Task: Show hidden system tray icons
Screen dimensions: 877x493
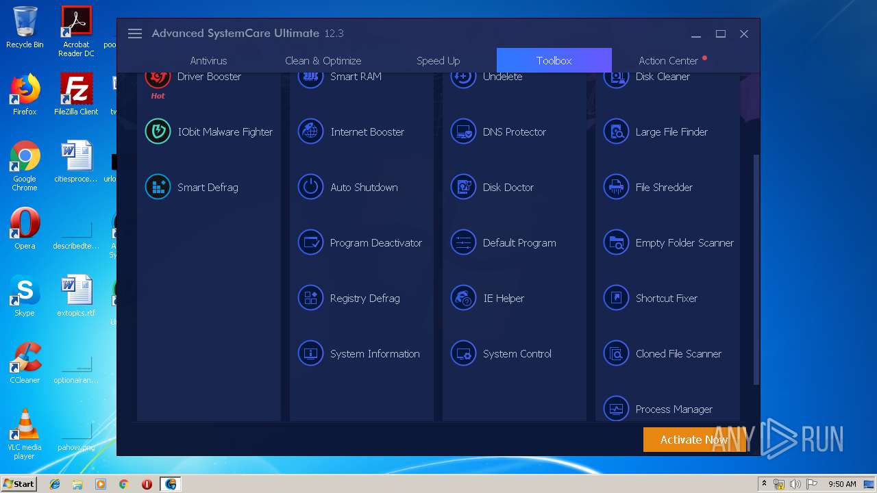Action: (x=764, y=484)
